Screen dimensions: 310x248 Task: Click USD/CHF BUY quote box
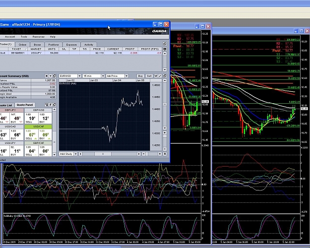[45, 135]
